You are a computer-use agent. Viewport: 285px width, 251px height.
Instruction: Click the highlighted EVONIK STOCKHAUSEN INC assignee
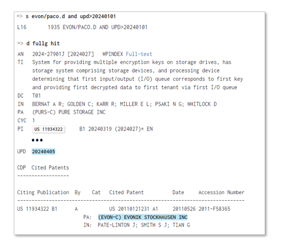(x=142, y=217)
